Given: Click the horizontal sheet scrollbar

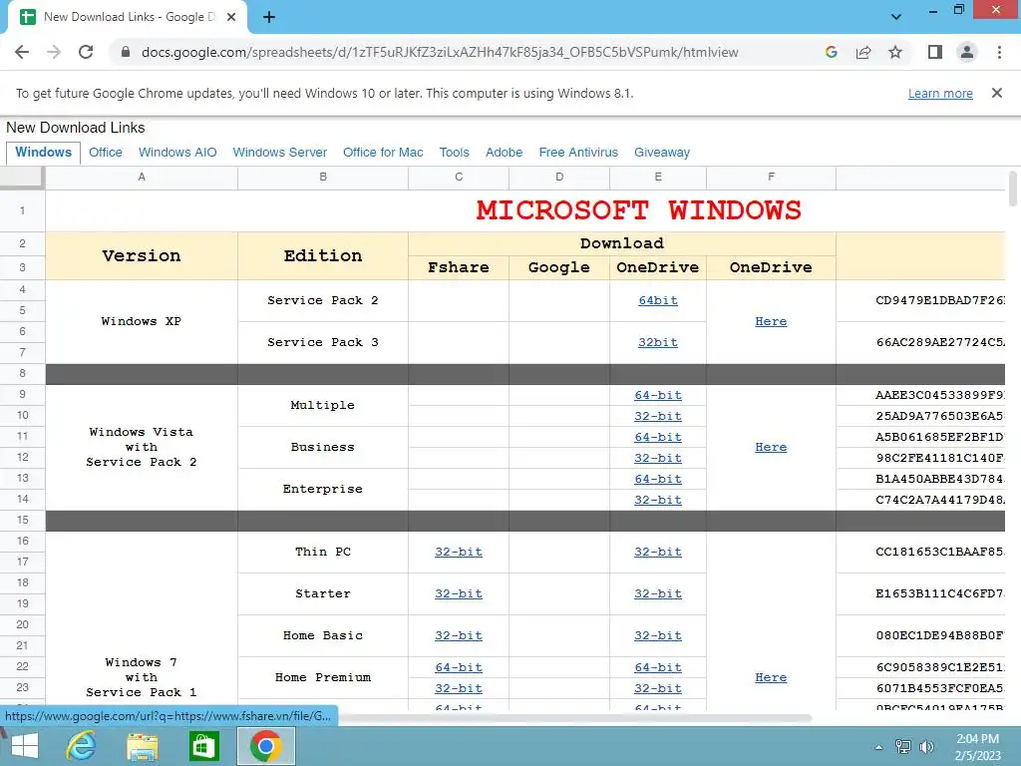Looking at the screenshot, I should click(573, 718).
